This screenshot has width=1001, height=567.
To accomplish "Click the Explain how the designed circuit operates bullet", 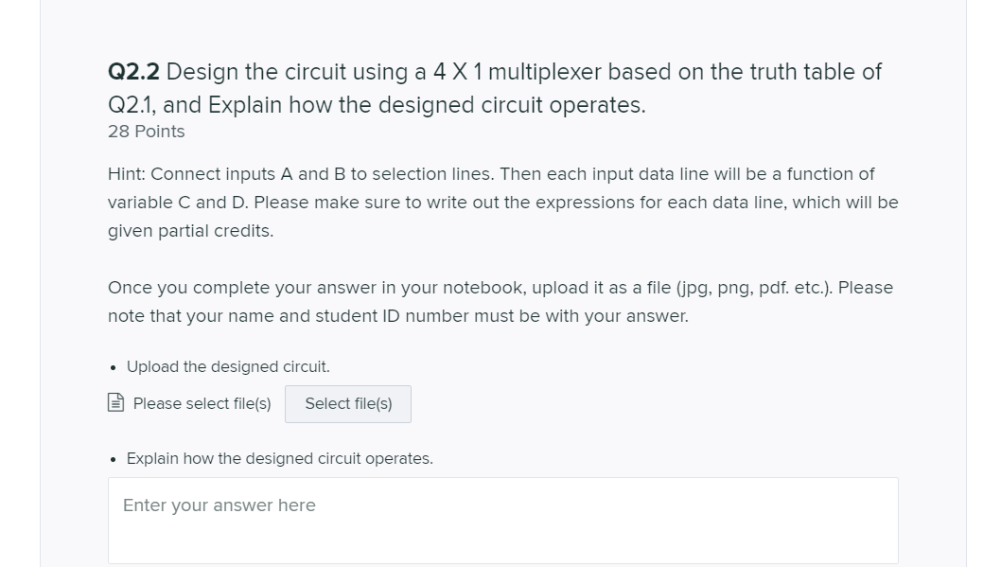I will [x=279, y=458].
